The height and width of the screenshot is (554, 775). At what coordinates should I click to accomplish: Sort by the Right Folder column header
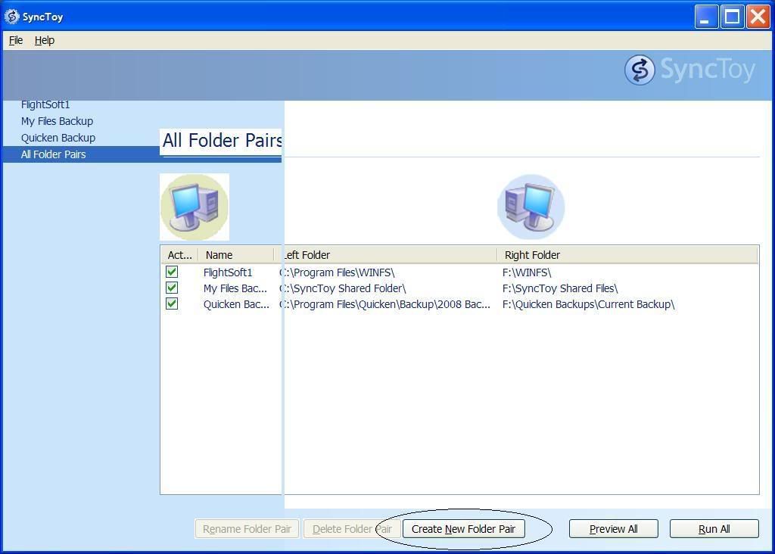pos(627,255)
